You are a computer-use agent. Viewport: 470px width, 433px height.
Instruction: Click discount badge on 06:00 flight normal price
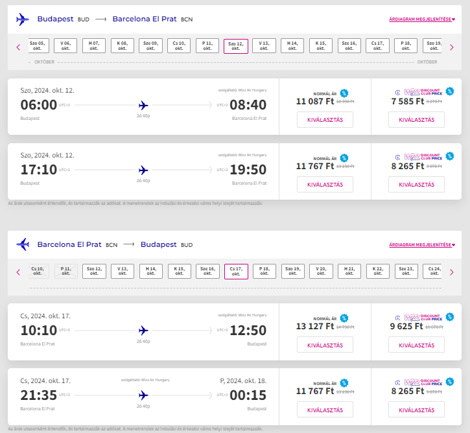(x=344, y=93)
